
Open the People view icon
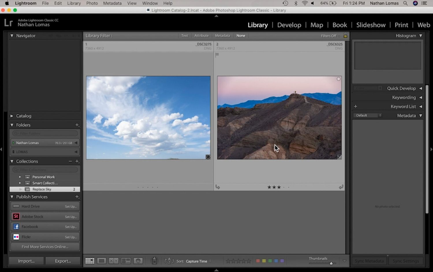[x=138, y=261]
